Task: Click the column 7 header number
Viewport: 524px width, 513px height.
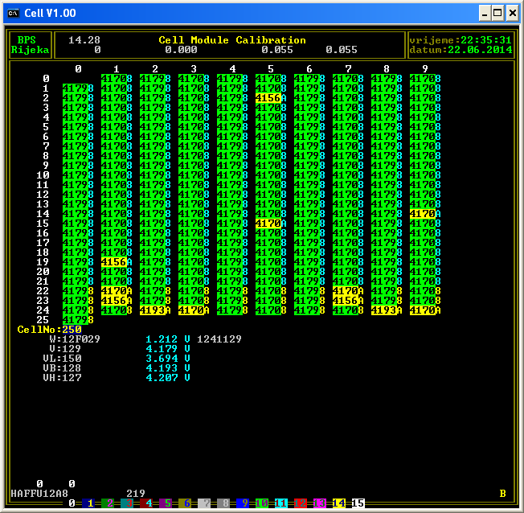Action: (x=348, y=69)
